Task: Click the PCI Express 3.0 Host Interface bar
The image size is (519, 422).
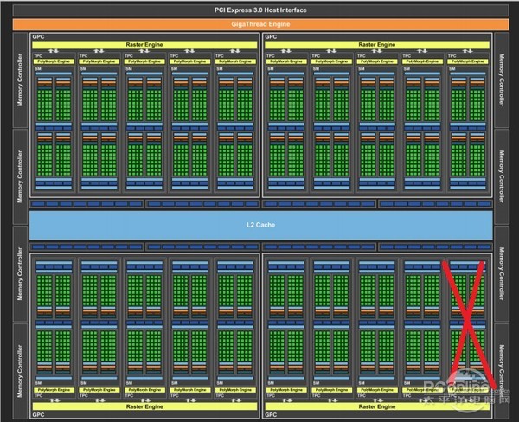Action: [259, 9]
